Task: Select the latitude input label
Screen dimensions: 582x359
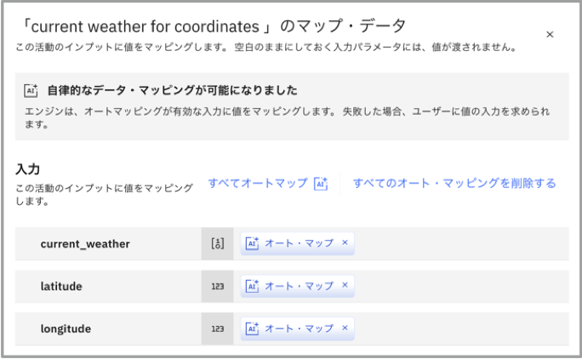Action: point(61,287)
